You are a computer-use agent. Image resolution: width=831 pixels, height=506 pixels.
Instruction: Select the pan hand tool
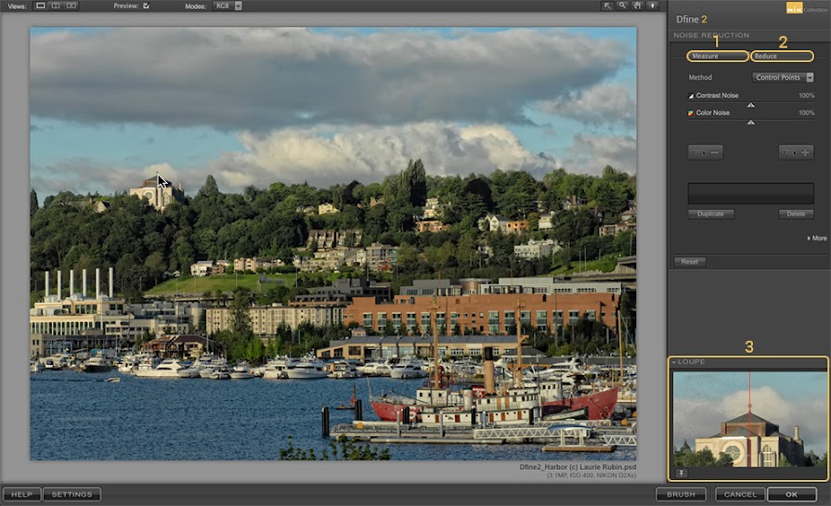click(x=638, y=6)
